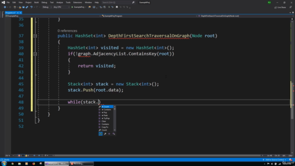The image size is (295, 166).
Task: Select the Program.cs document tab
Action: [x=10, y=12]
